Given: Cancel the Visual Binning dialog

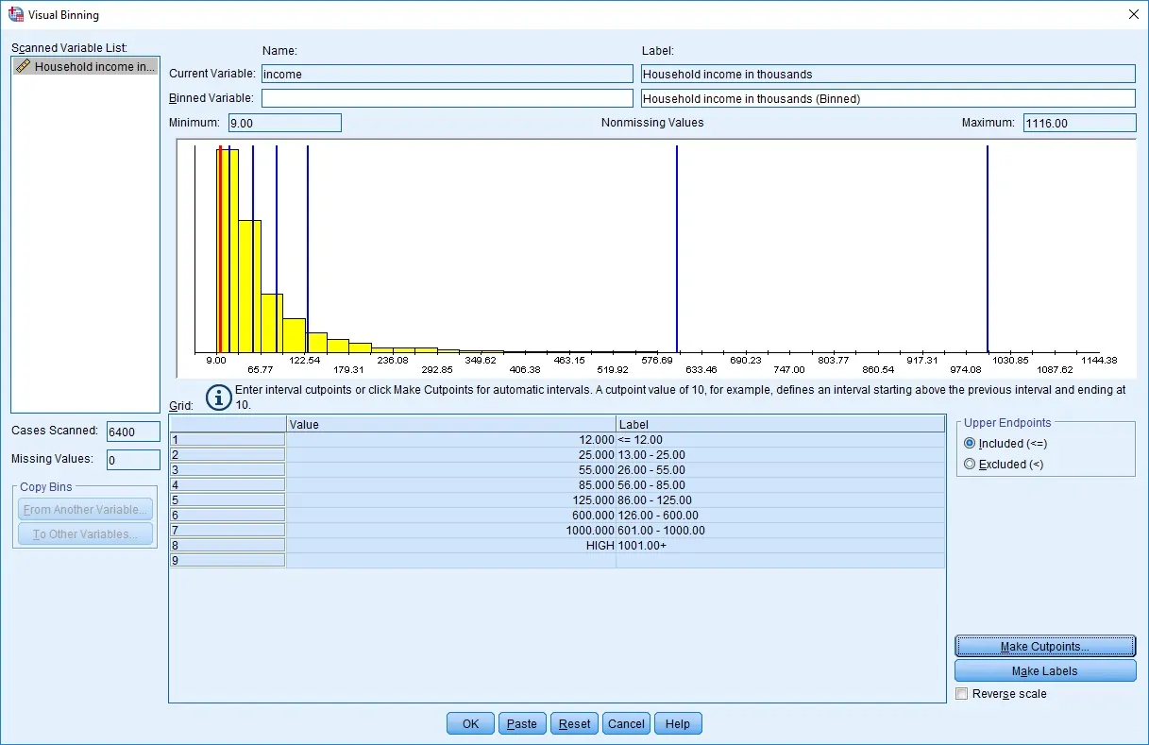Looking at the screenshot, I should (626, 724).
